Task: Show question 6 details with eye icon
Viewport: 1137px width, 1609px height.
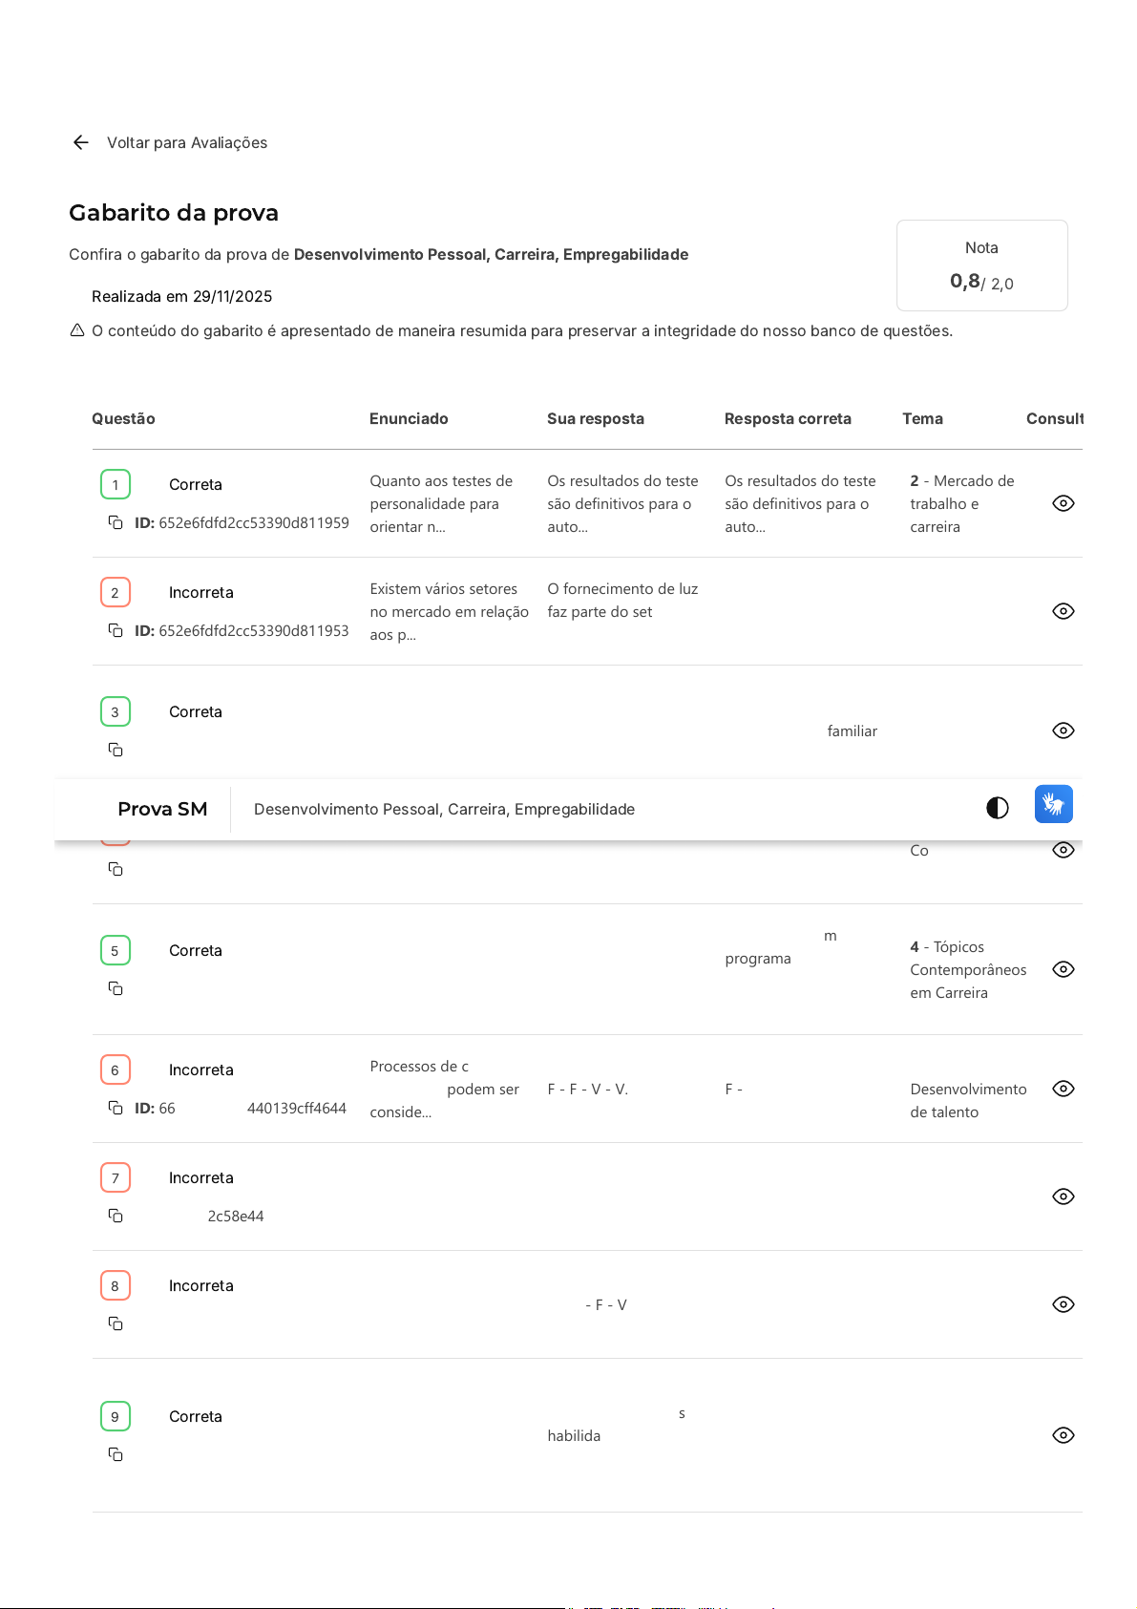Action: click(1063, 1089)
